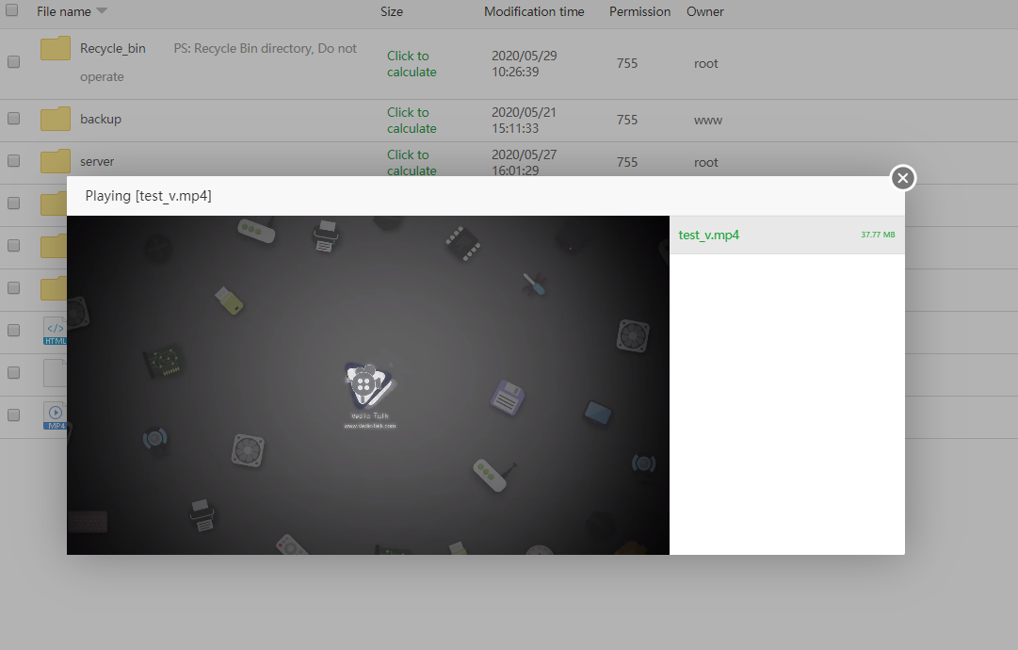Check the MP4 file row checkbox

pos(13,415)
